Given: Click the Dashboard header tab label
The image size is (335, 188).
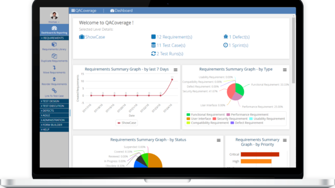Looking at the screenshot, I should coord(124,10).
